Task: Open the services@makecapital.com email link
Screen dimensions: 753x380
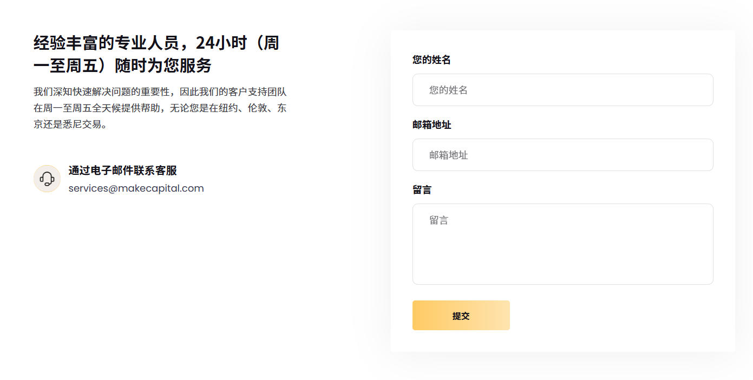Action: 136,188
